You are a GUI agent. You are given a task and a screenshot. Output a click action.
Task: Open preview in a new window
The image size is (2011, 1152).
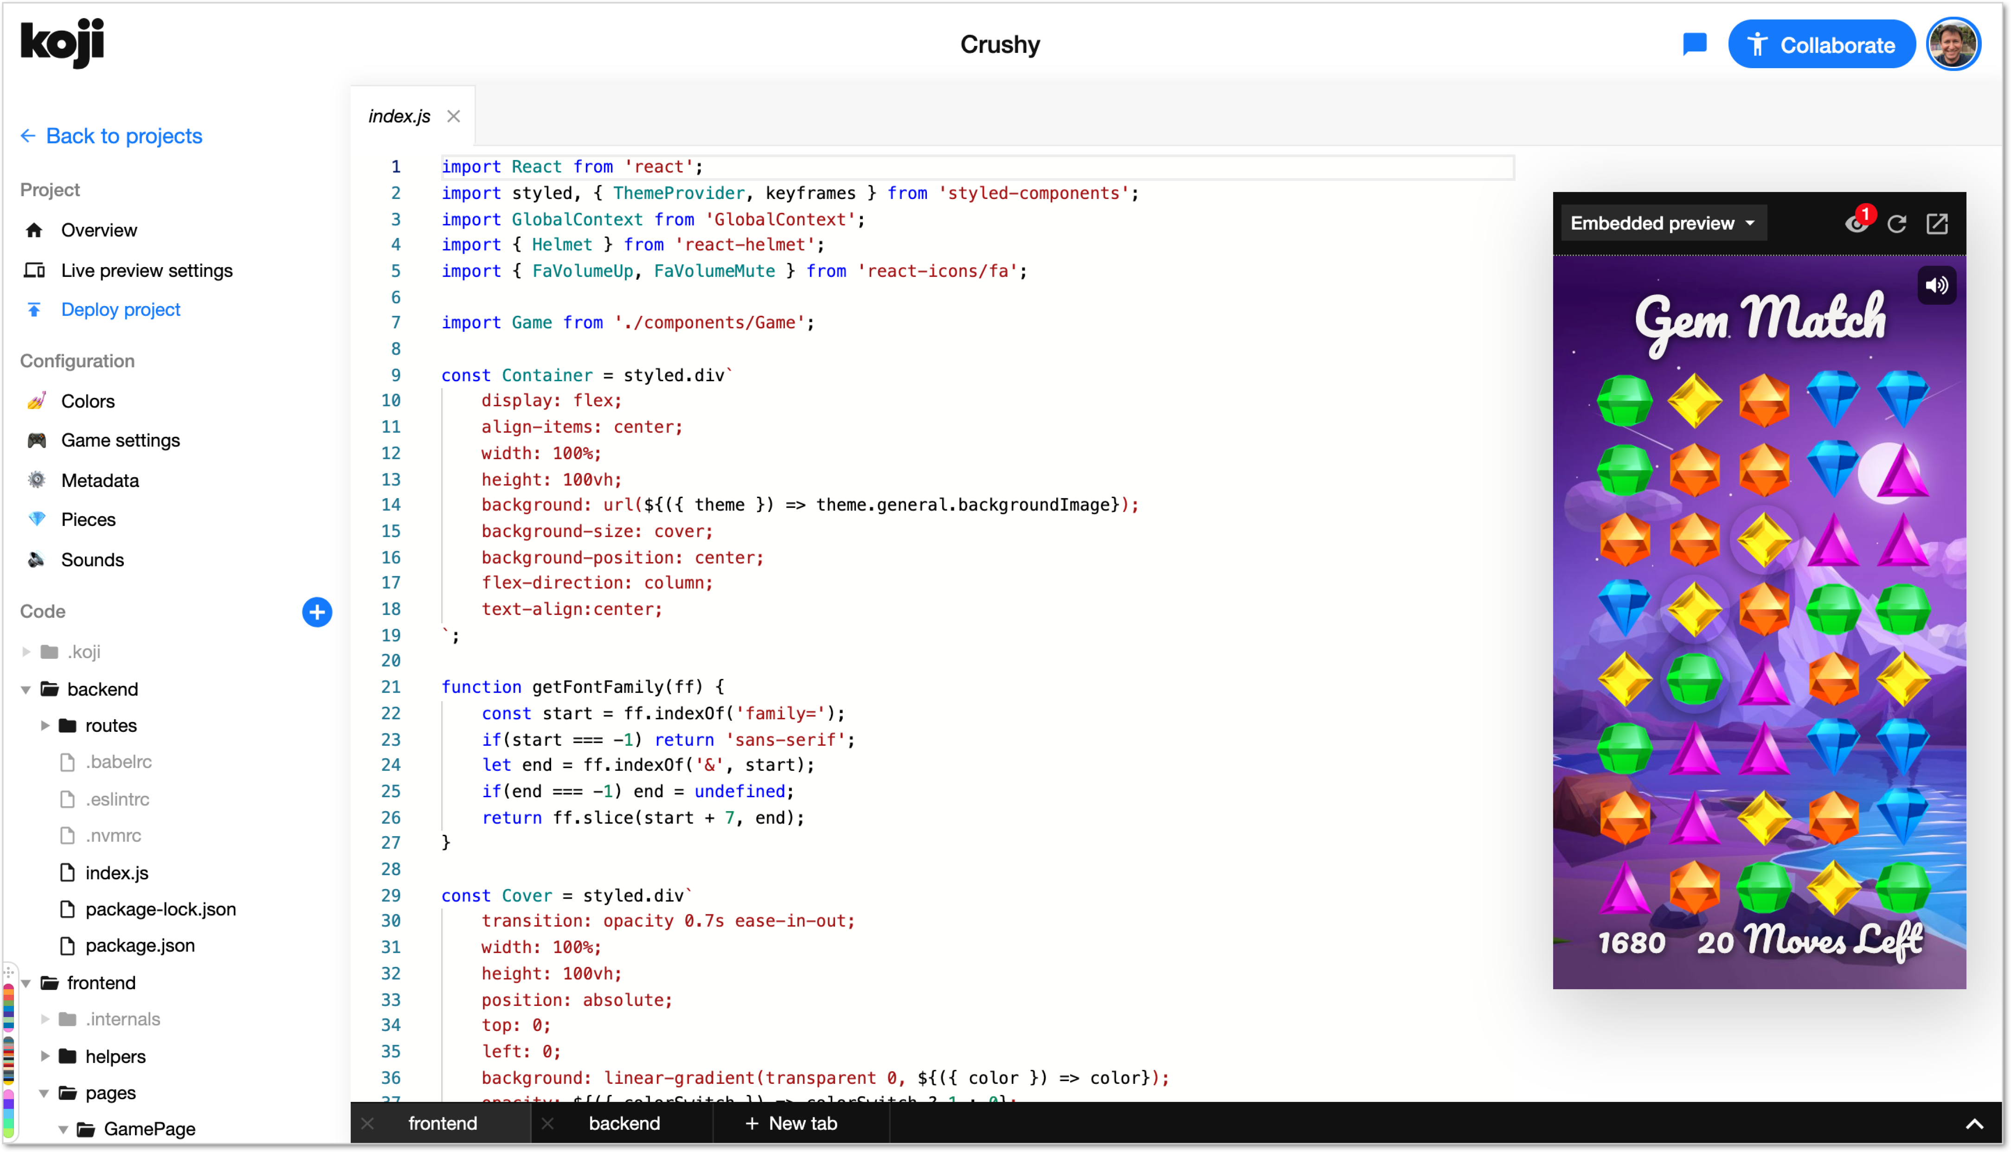point(1937,224)
